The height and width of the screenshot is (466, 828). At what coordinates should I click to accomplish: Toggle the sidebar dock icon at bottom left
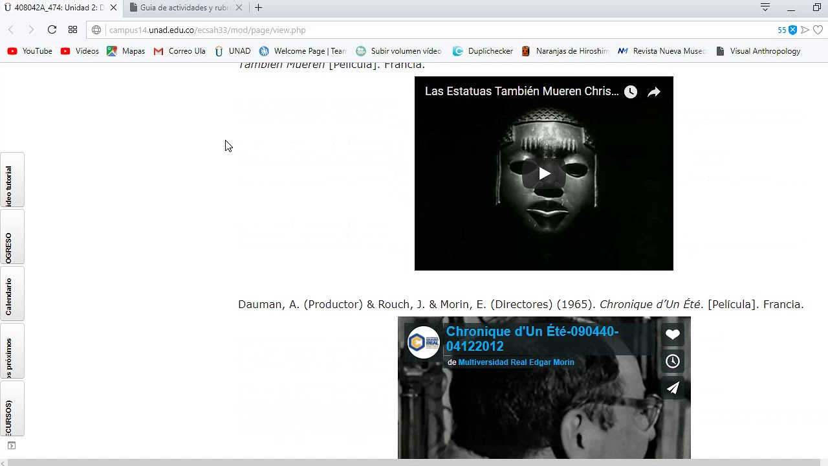click(x=11, y=445)
